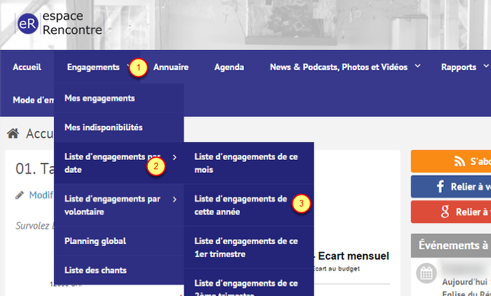Click the blue Relier à Facebook button
Viewport: 491px width, 296px height.
pos(451,187)
